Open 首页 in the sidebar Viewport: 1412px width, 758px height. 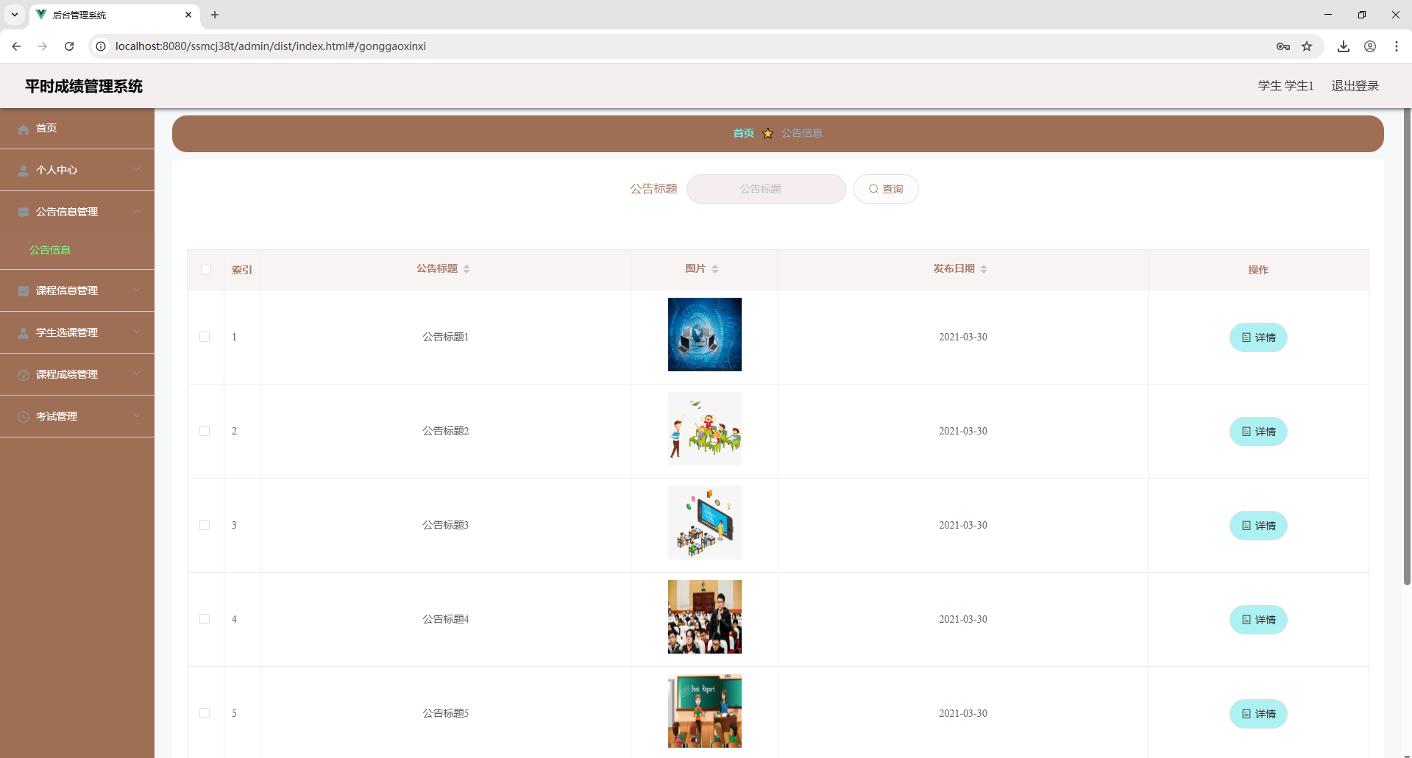[77, 129]
